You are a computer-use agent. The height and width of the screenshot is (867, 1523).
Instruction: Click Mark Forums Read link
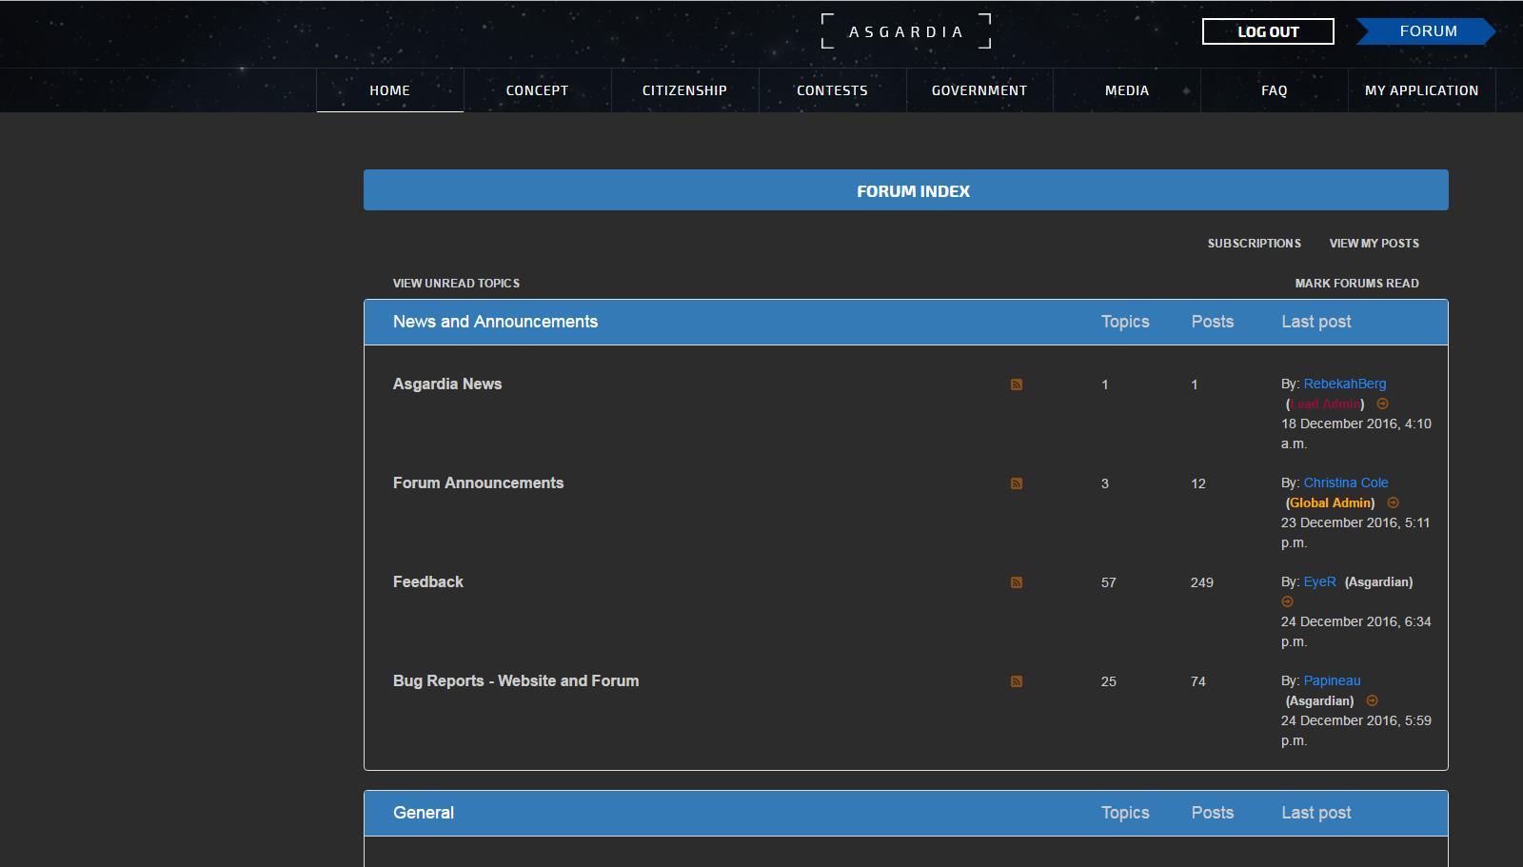tap(1357, 284)
